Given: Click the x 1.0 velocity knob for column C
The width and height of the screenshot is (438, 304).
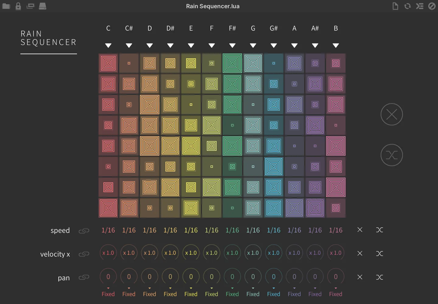Looking at the screenshot, I should click(108, 253).
